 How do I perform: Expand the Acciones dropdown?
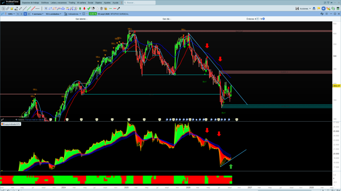coord(305,9)
